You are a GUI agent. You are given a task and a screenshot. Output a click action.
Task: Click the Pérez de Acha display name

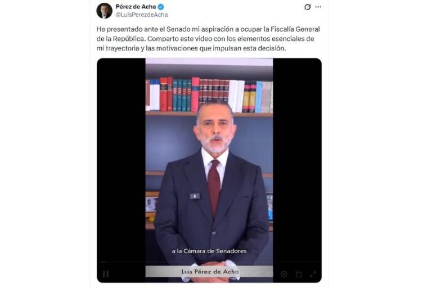point(136,7)
